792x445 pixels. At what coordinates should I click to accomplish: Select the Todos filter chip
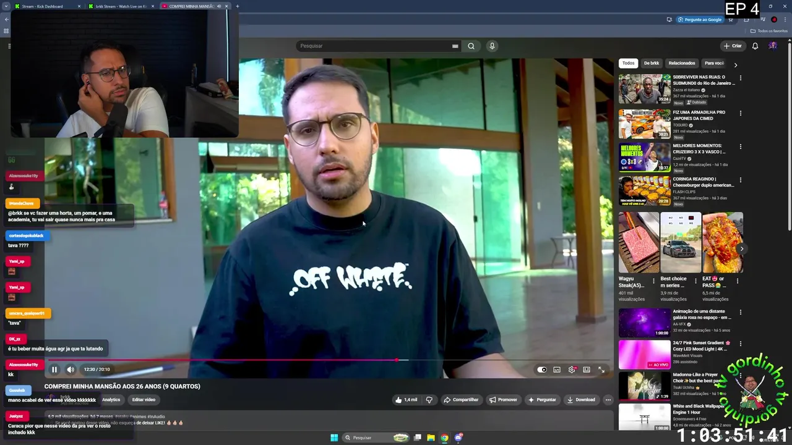(628, 63)
